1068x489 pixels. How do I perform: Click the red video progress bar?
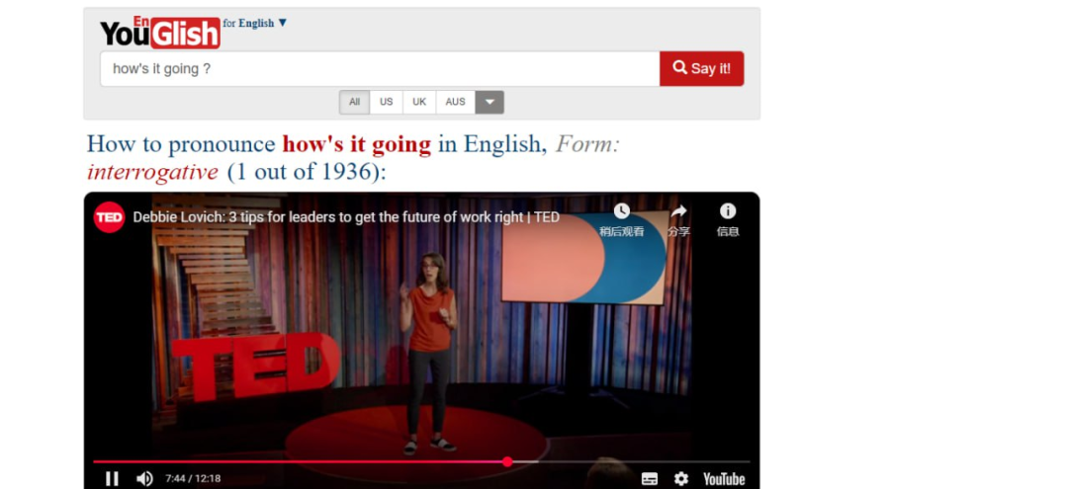pos(297,461)
